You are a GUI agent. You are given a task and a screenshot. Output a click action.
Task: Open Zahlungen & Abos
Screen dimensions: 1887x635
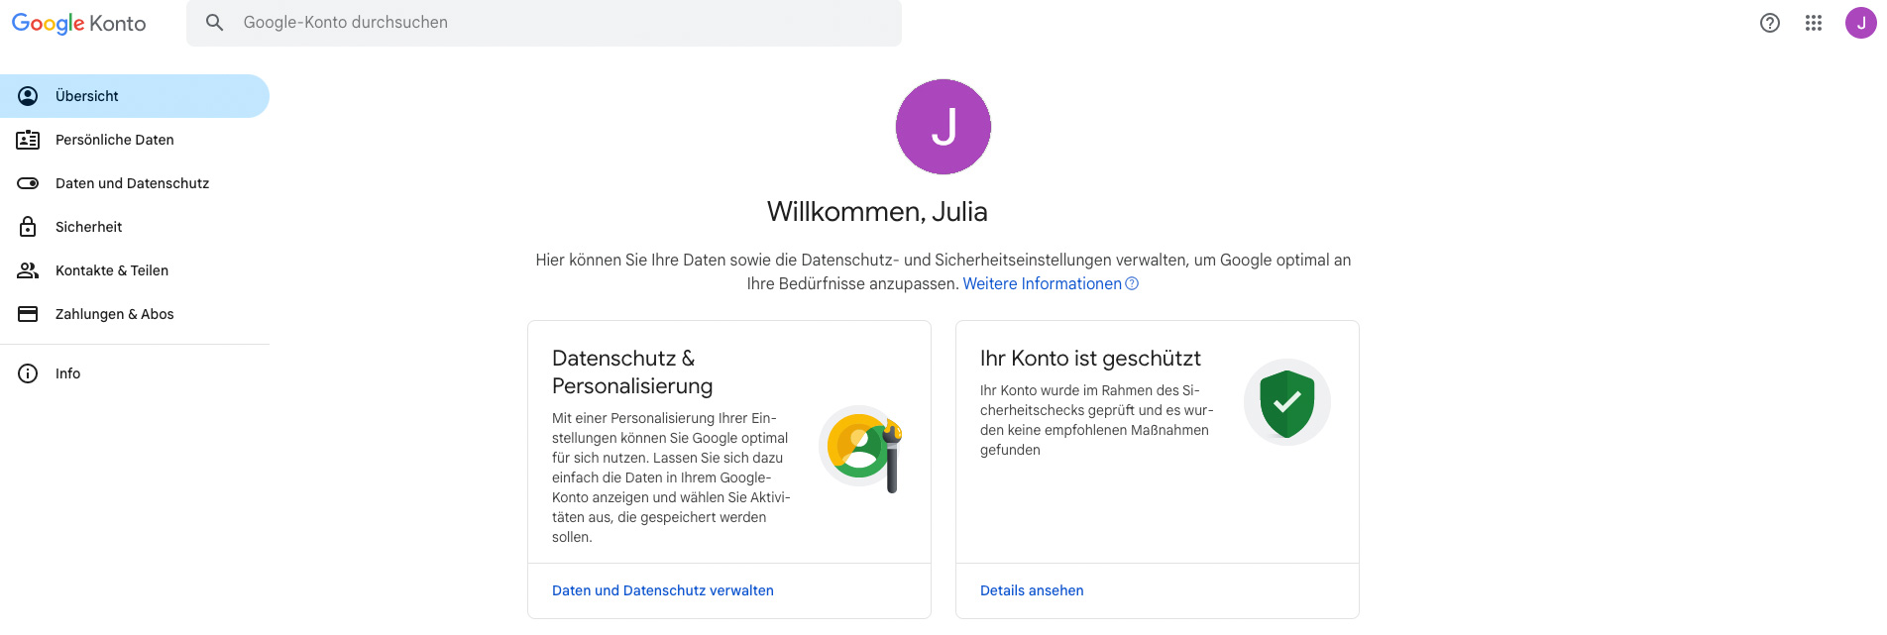pos(135,314)
